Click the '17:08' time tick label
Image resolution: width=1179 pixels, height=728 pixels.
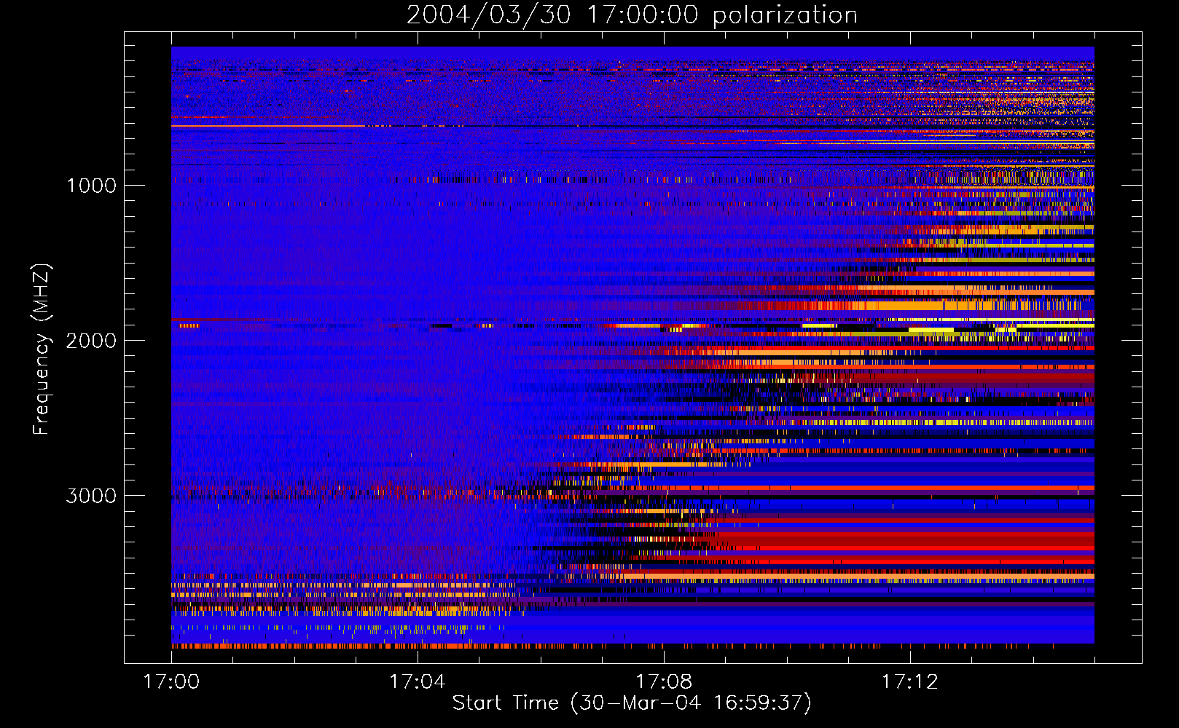[664, 682]
